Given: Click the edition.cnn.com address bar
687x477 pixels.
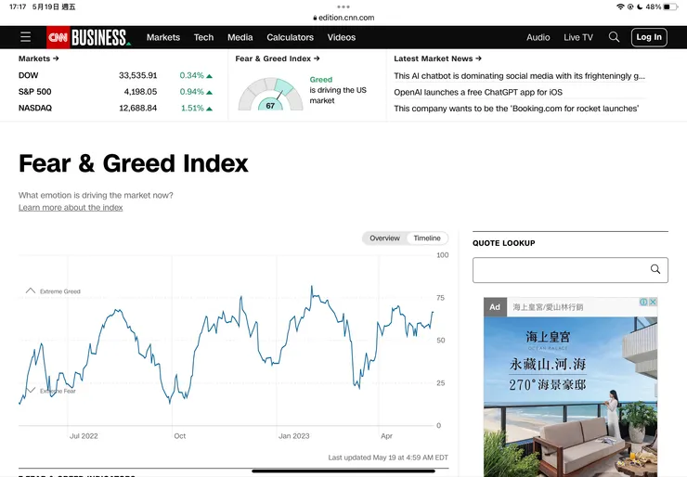Looking at the screenshot, I should pos(343,18).
